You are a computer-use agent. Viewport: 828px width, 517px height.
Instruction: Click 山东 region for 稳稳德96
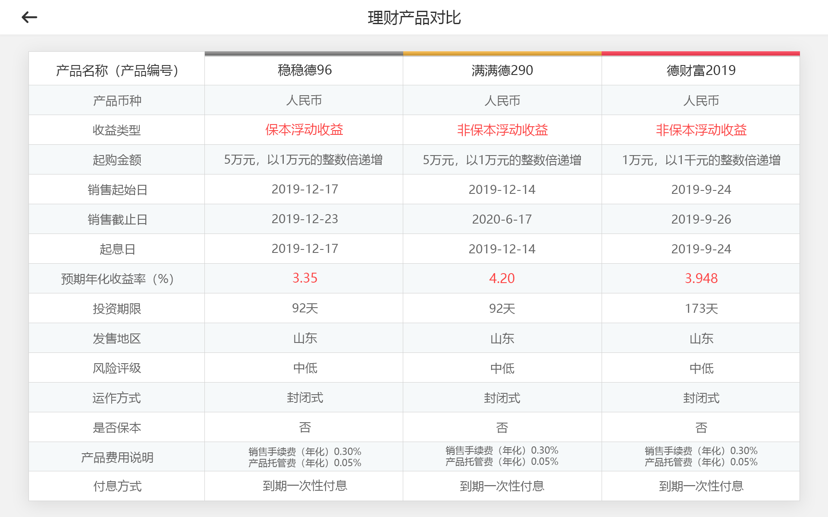pyautogui.click(x=304, y=338)
